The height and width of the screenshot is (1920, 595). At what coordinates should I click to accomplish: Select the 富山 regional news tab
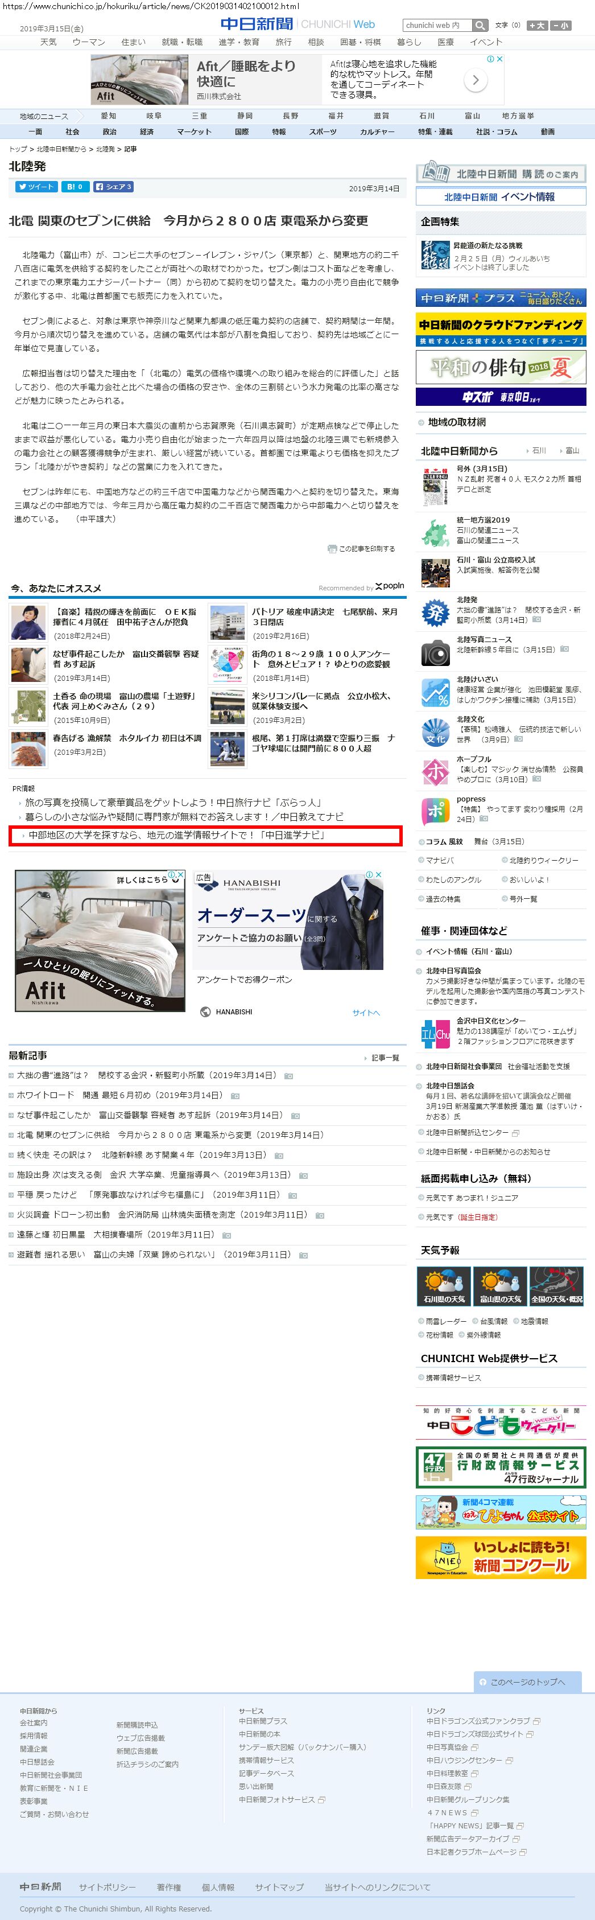[x=472, y=116]
